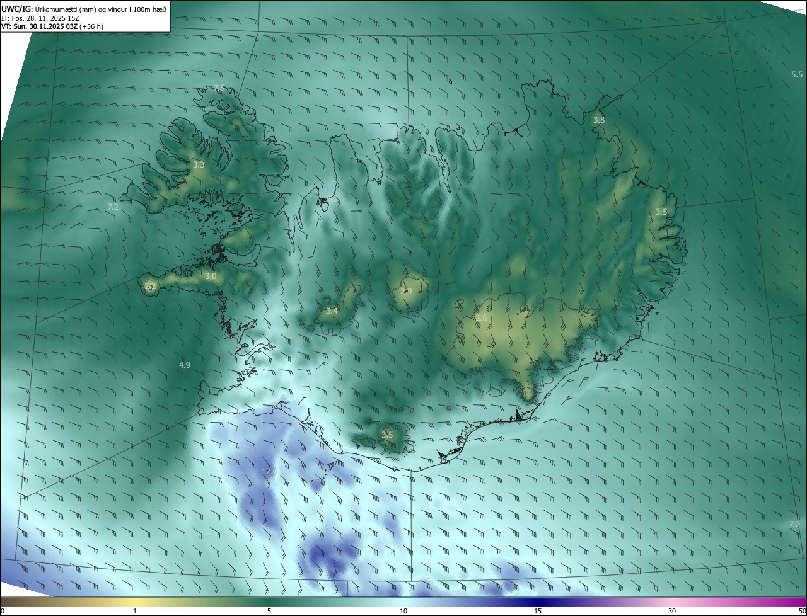
Task: Click the 2.9 value on the round central glacier
Action: pyautogui.click(x=406, y=291)
